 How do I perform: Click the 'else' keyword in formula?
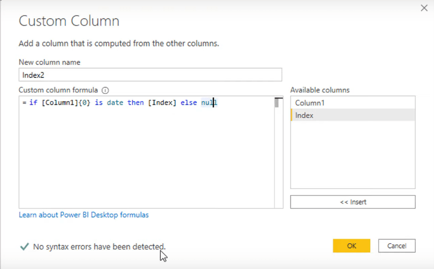(189, 103)
